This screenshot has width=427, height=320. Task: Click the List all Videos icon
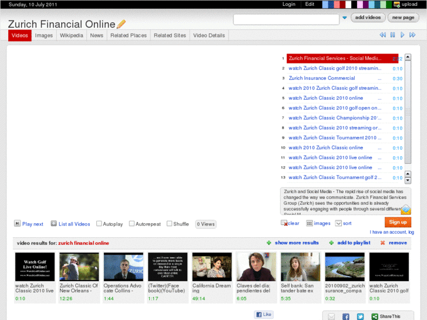pos(53,224)
